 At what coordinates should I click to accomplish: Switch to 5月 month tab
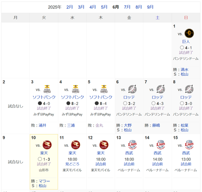[x=104, y=7]
